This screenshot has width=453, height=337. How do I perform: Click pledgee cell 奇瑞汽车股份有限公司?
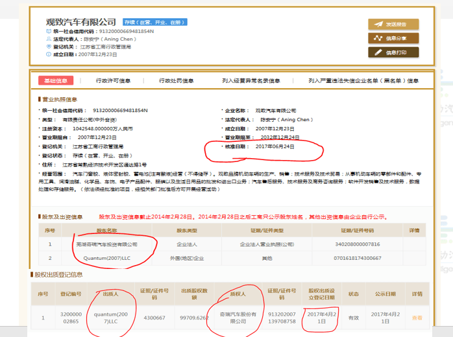tap(238, 318)
